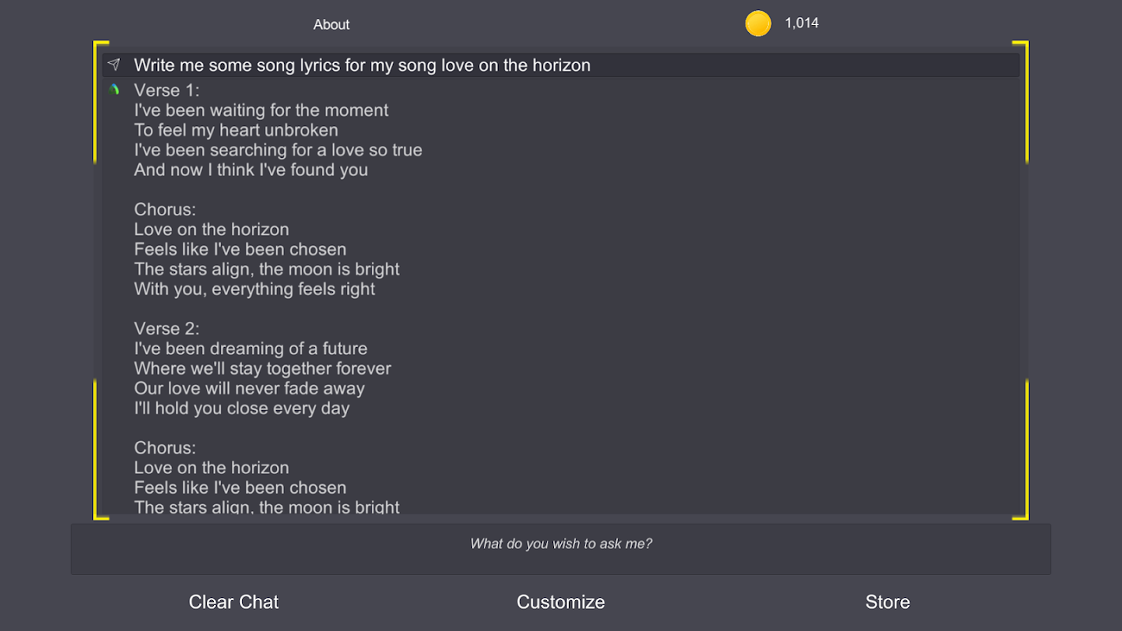Click the line "Where we'll stay together forever"
1122x631 pixels.
coord(262,368)
